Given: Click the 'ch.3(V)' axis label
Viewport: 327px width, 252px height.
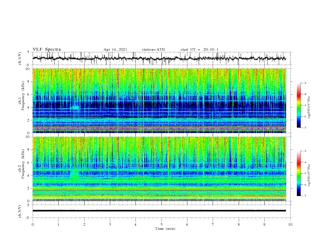Looking at the screenshot, I should (20, 211).
